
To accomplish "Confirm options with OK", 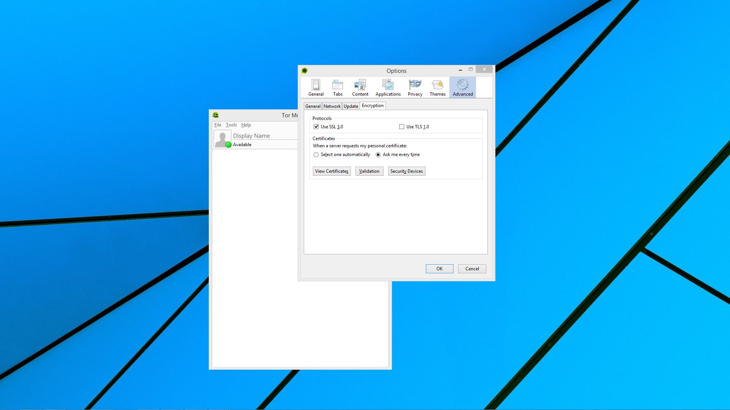I will coord(440,269).
